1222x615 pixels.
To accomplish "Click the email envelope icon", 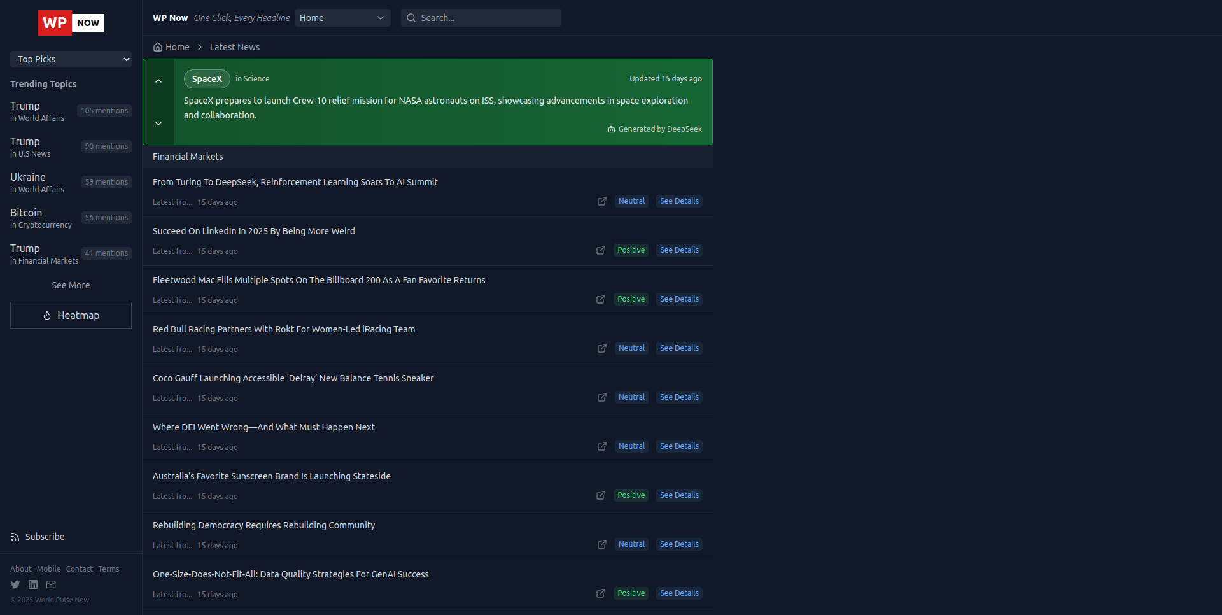I will click(x=51, y=584).
